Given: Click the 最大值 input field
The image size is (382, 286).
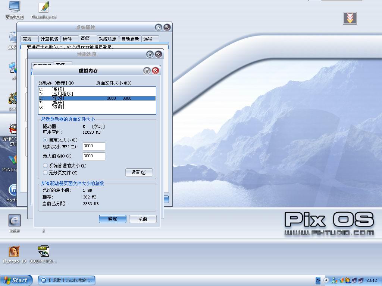Looking at the screenshot, I should (x=94, y=156).
